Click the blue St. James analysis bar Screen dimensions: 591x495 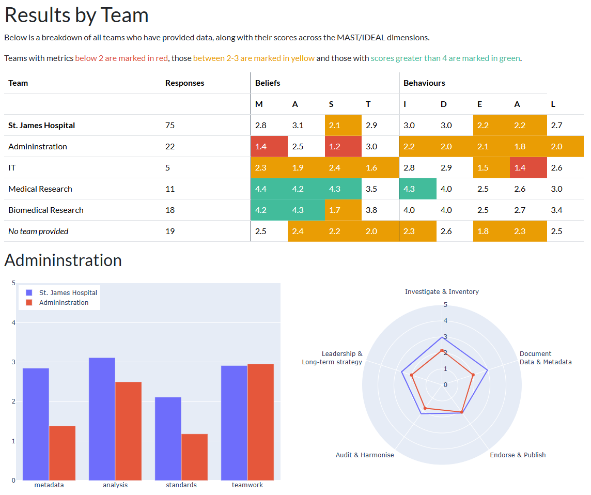coord(102,419)
